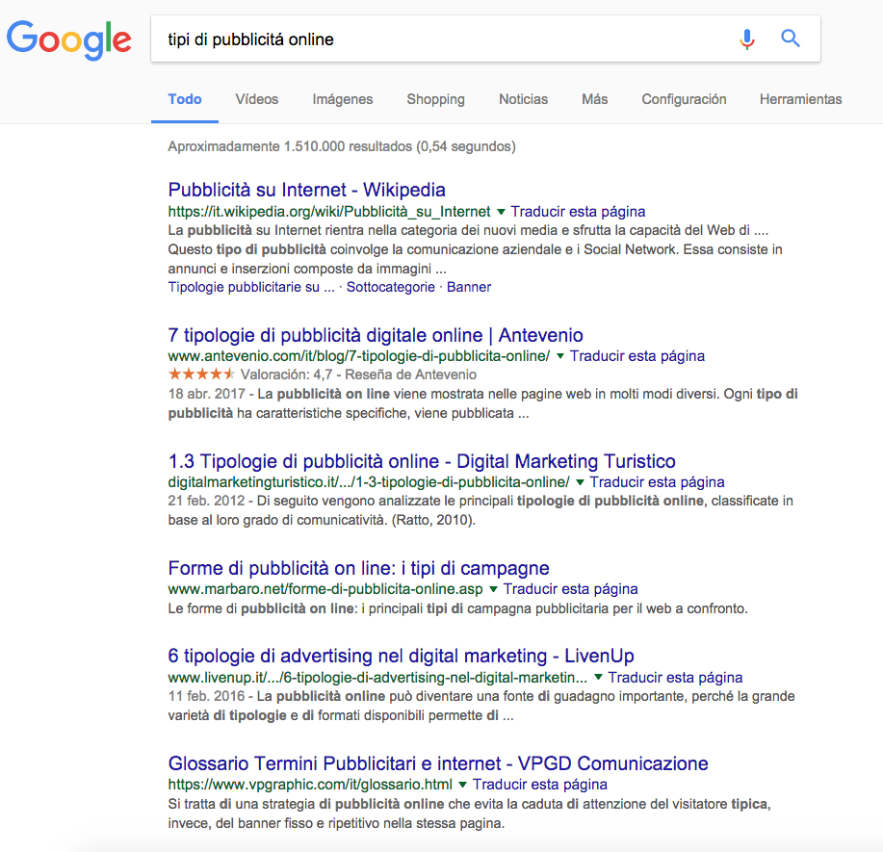The height and width of the screenshot is (852, 883).
Task: Click www.antevenio.com URL text
Action: coord(359,356)
